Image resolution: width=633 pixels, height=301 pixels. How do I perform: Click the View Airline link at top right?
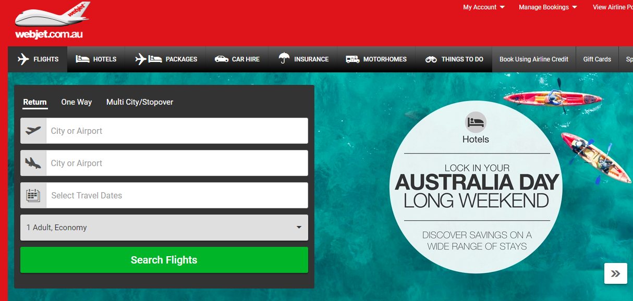point(613,7)
